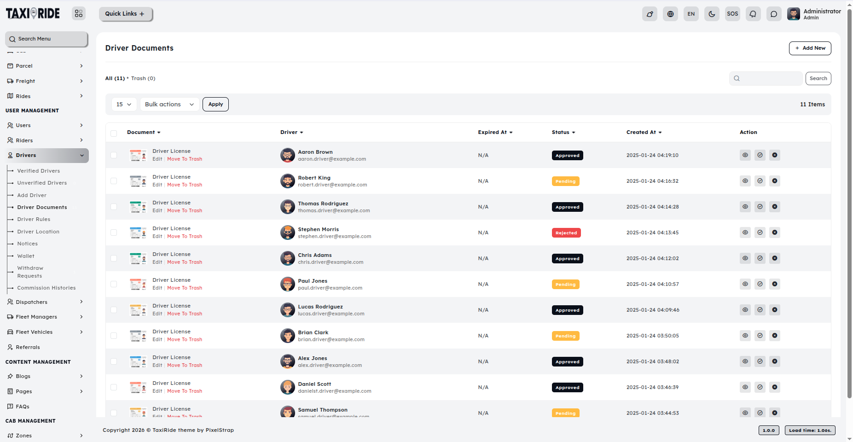Open Quick Links button
This screenshot has width=853, height=442.
click(x=125, y=14)
